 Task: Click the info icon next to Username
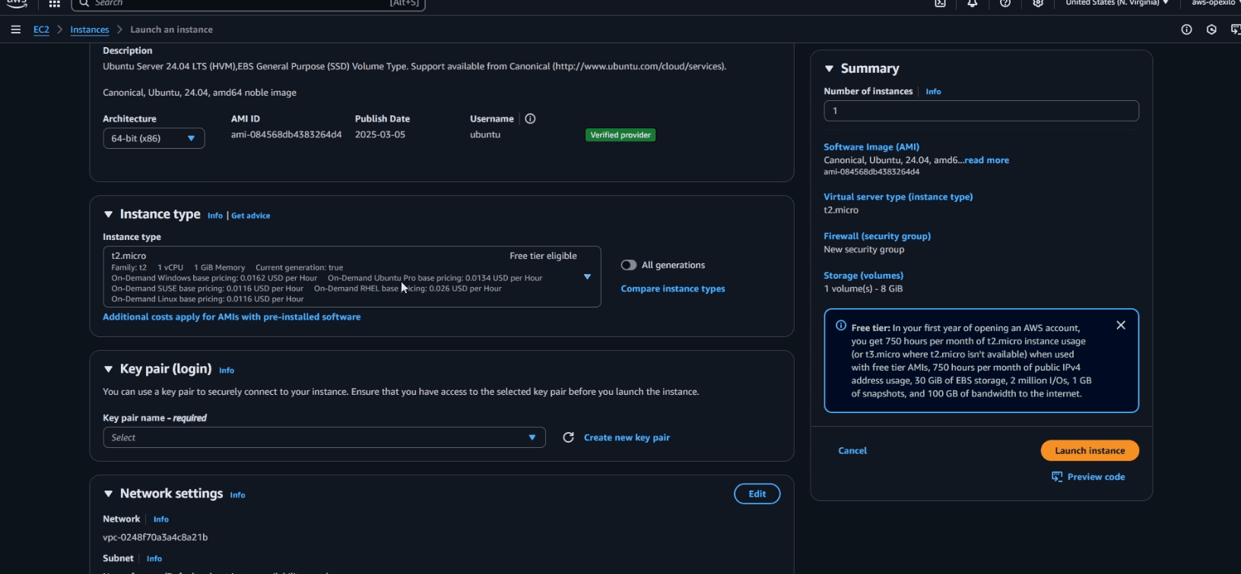click(x=530, y=118)
